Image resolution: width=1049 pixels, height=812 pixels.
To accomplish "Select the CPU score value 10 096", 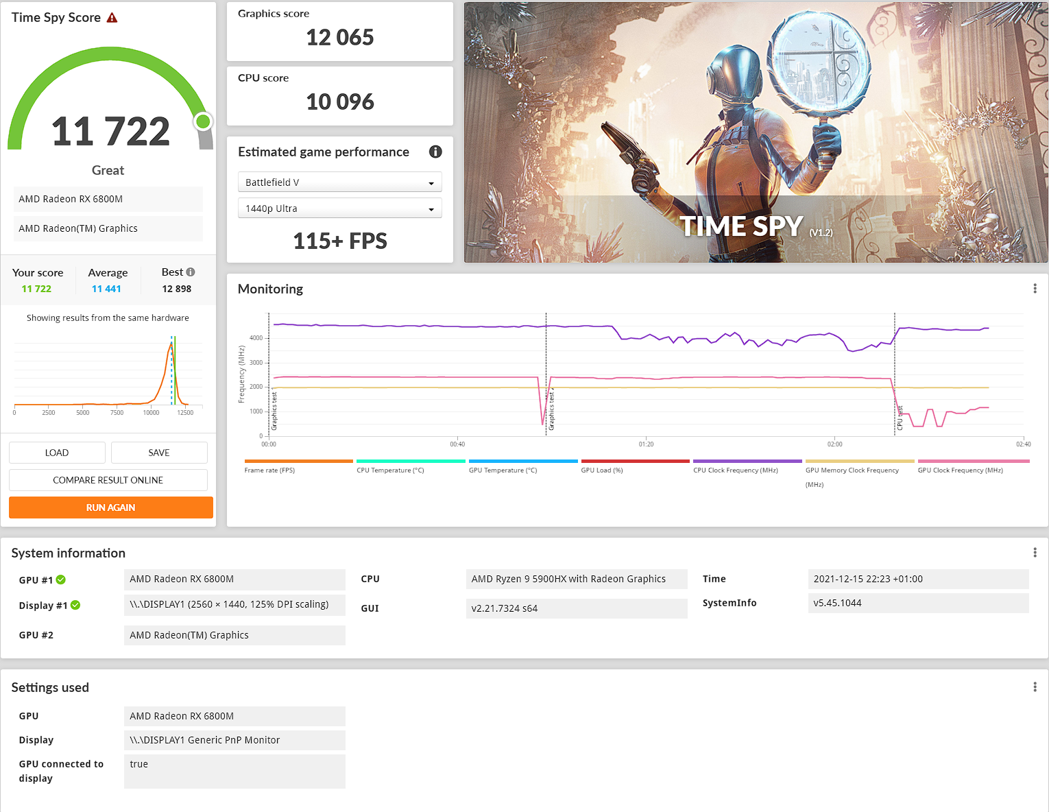I will [340, 101].
